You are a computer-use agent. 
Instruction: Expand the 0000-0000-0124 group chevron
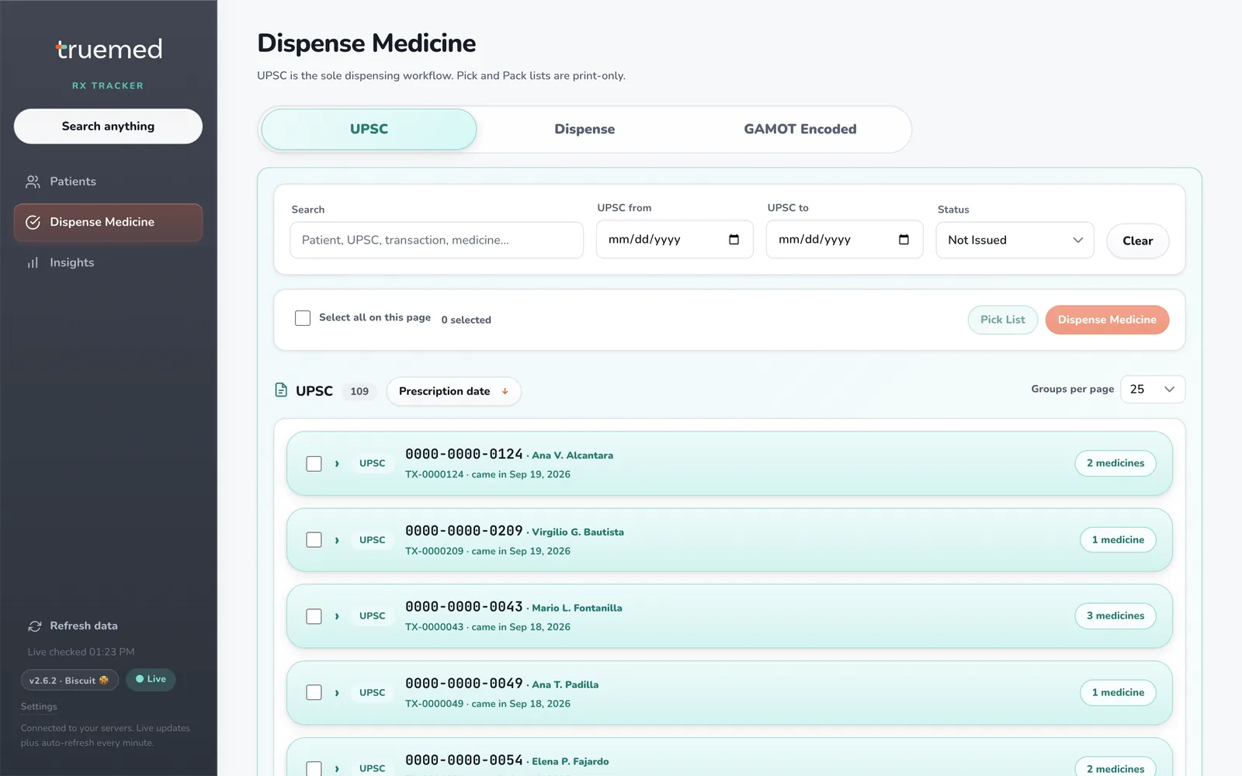point(337,463)
